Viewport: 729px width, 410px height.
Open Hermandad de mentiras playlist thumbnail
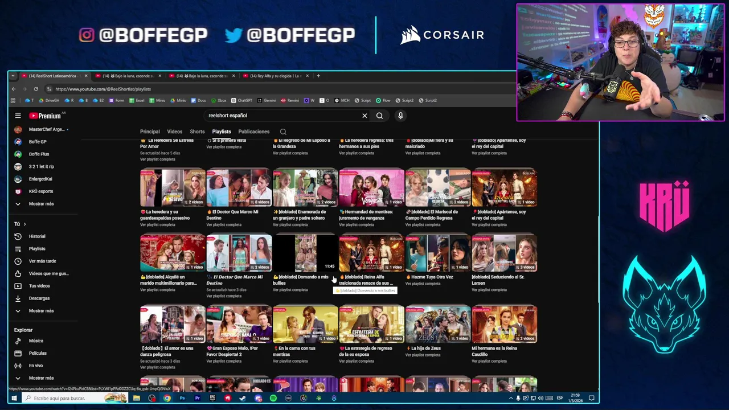point(371,188)
